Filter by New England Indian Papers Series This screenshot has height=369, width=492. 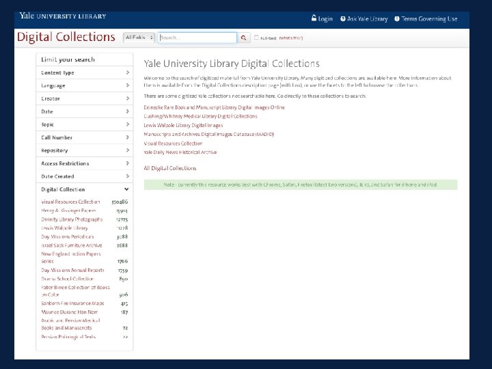tap(71, 258)
